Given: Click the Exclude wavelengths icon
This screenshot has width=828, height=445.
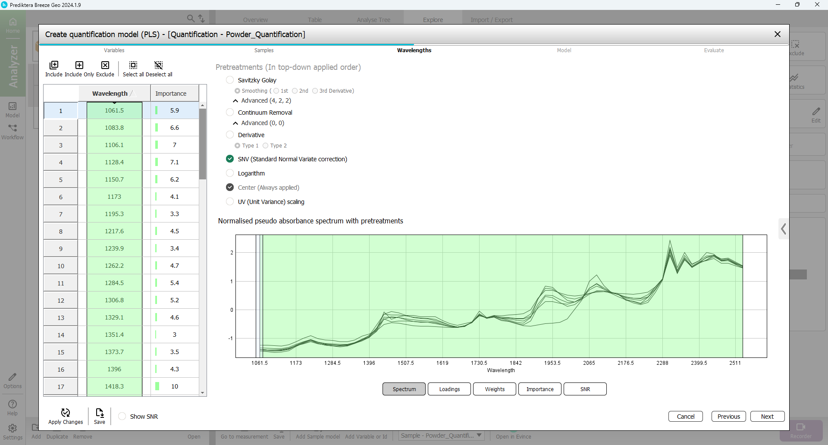Looking at the screenshot, I should click(x=105, y=66).
